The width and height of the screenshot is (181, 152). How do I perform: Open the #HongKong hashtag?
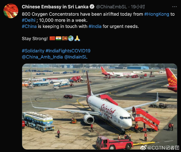pos(157,14)
